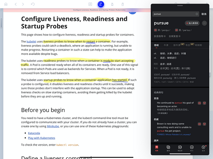Open the 翻译 translate bottom tab
Screen dimensions: 213x159
pyautogui.click(x=168, y=148)
